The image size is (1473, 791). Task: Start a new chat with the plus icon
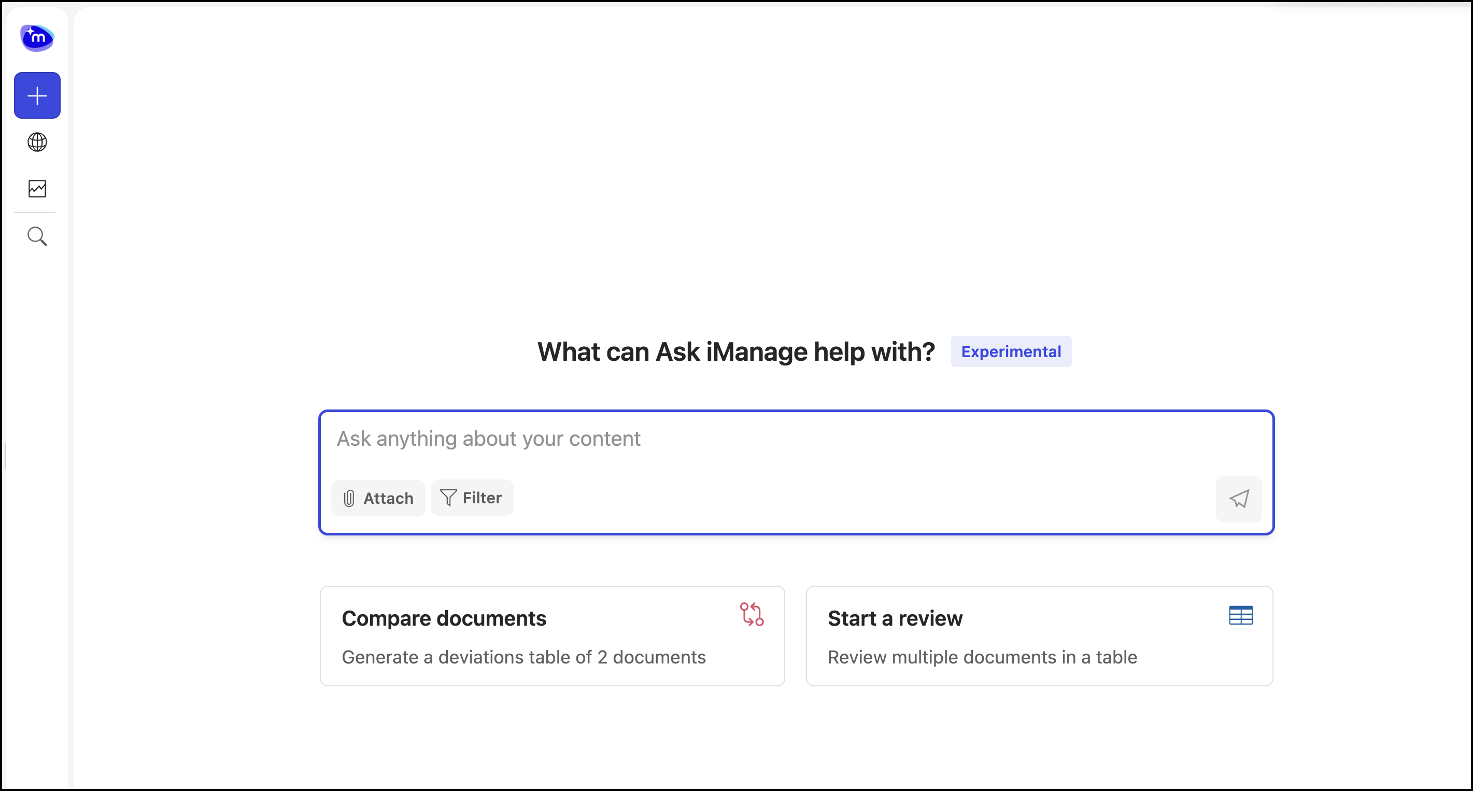[x=37, y=95]
